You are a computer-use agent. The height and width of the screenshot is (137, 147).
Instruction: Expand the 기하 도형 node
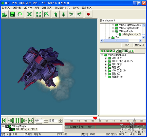(106, 64)
